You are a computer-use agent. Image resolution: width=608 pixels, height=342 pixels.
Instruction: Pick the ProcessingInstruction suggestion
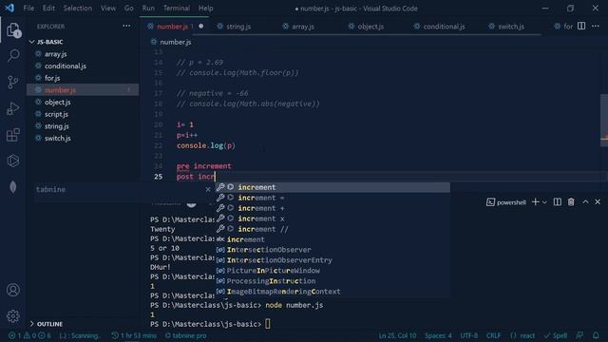pos(332,281)
